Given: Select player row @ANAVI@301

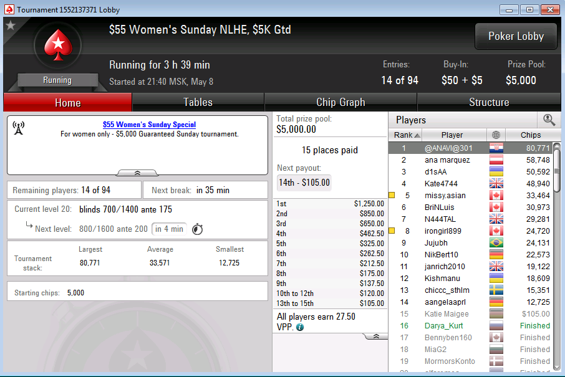Looking at the screenshot, I should (x=471, y=148).
